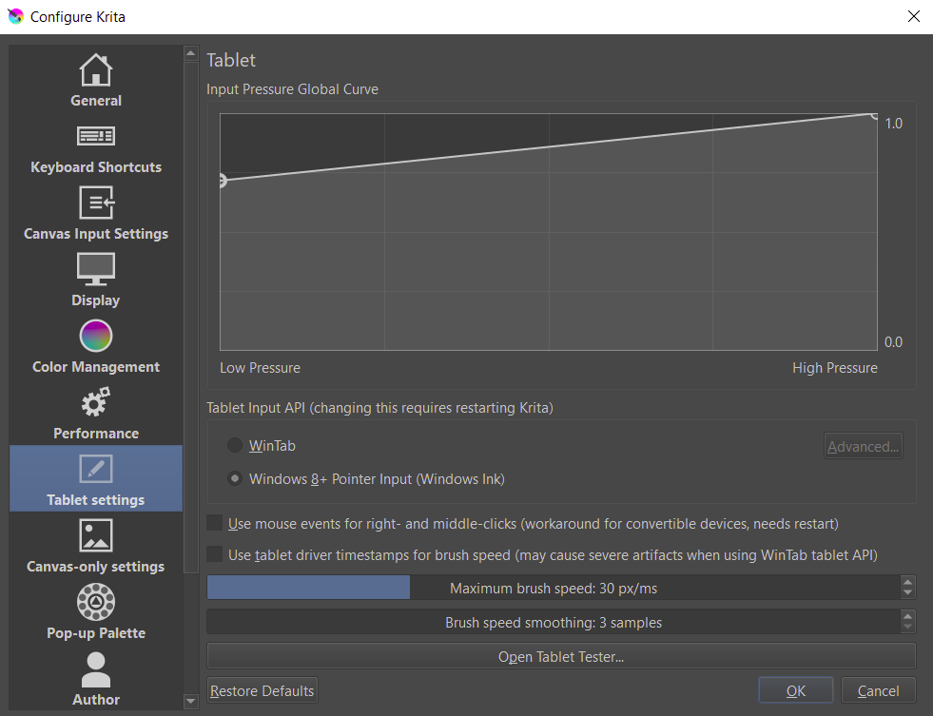Increase Brush speed smoothing with up arrow
The height and width of the screenshot is (716, 933).
click(x=907, y=616)
